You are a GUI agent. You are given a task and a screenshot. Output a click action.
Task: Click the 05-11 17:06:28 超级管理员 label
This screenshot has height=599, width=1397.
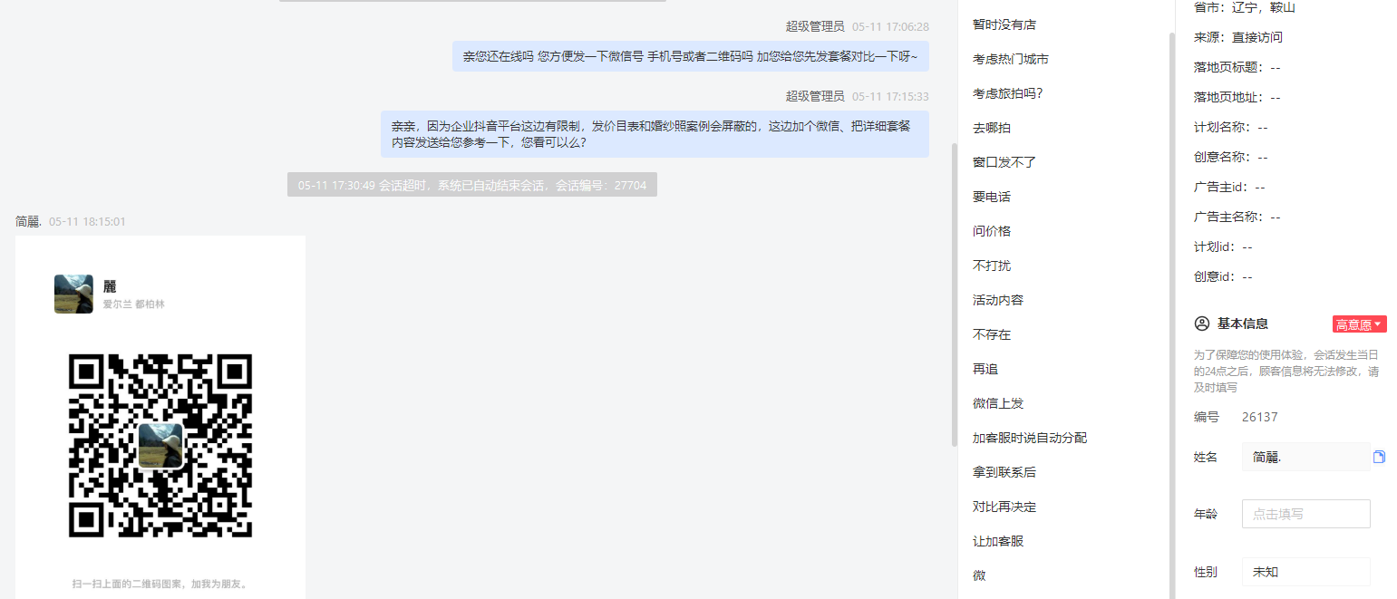pos(858,26)
